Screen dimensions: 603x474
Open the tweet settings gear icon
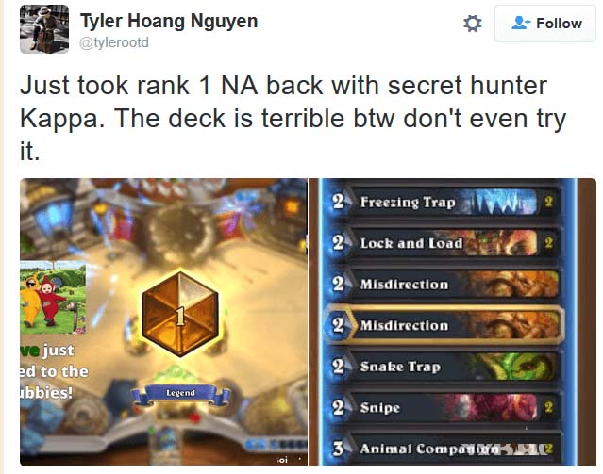pyautogui.click(x=472, y=24)
